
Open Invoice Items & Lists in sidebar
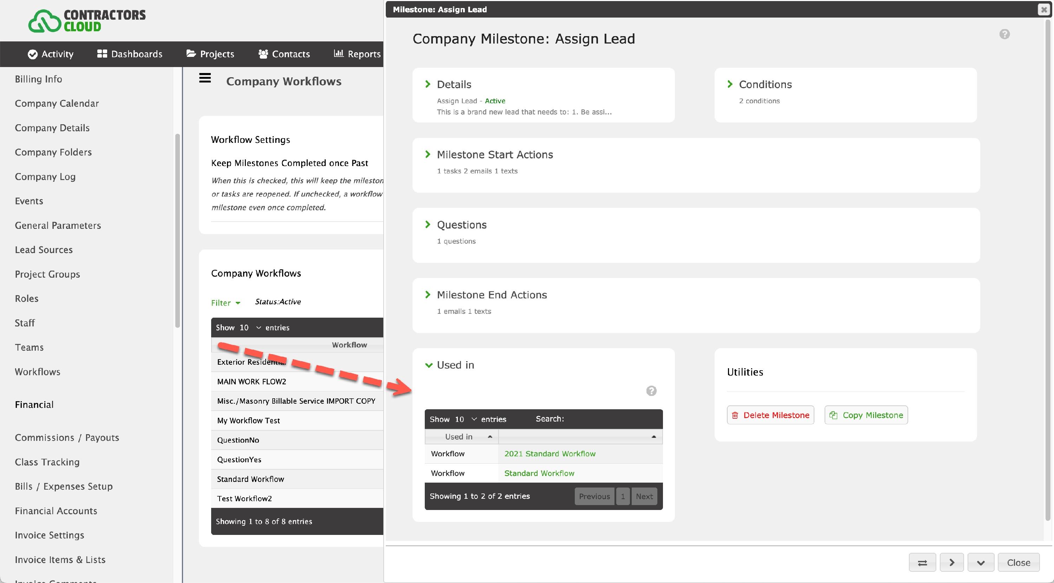(x=60, y=560)
